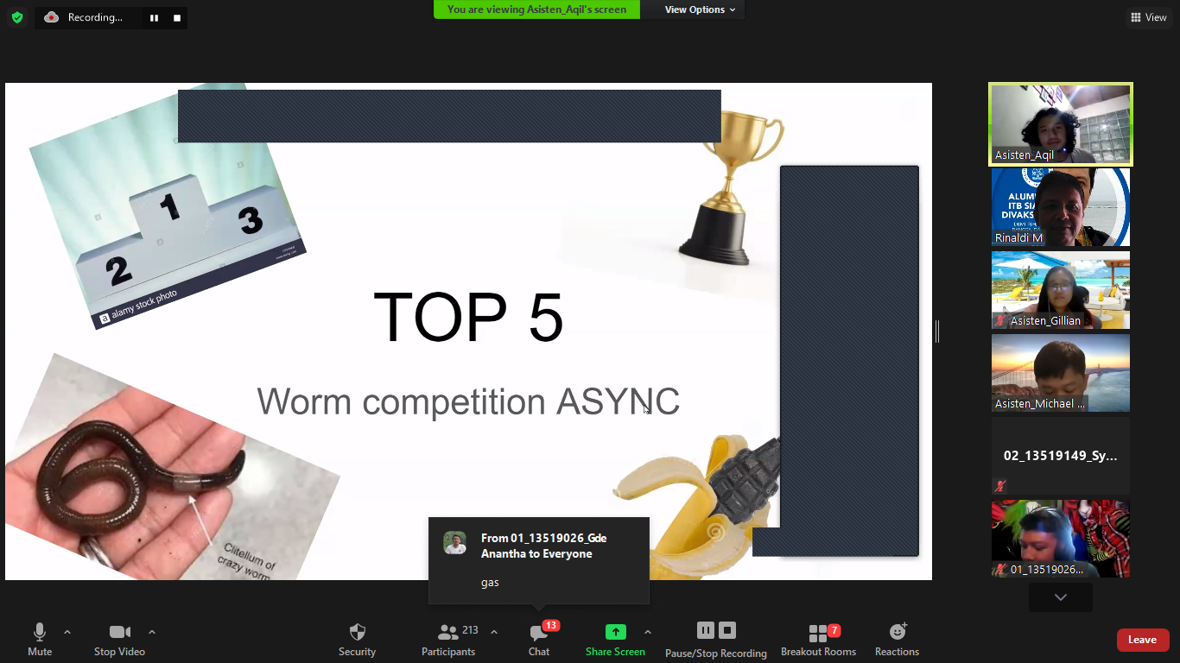The width and height of the screenshot is (1180, 663).
Task: Open the View Options dropdown
Action: (x=700, y=9)
